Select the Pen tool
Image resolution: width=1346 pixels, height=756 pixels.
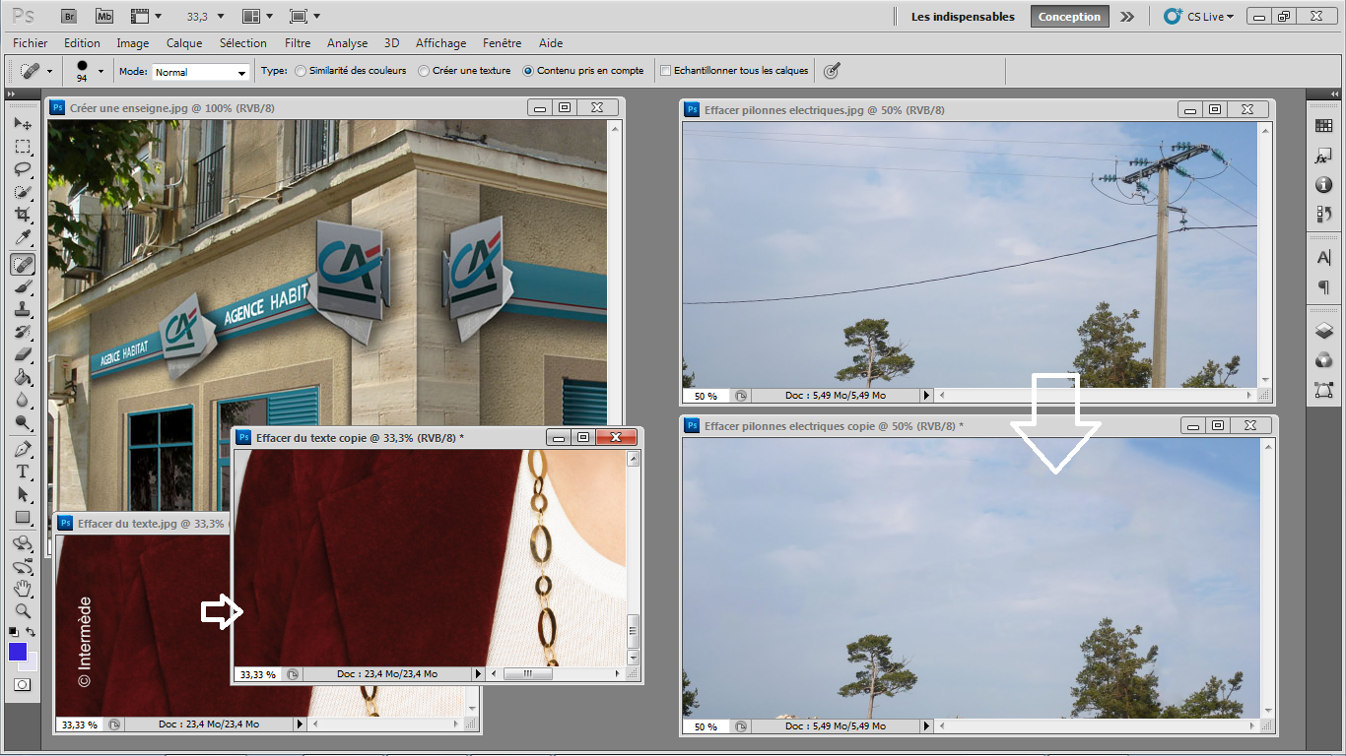tap(23, 449)
